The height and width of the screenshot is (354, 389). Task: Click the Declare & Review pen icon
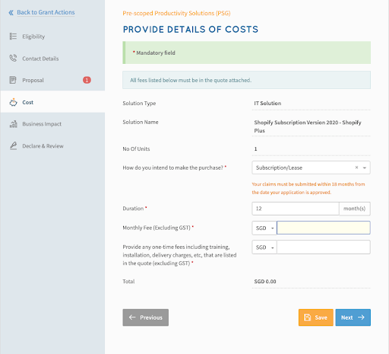point(13,145)
